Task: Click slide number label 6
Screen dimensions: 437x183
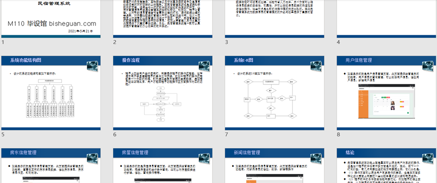Action: tap(115, 134)
